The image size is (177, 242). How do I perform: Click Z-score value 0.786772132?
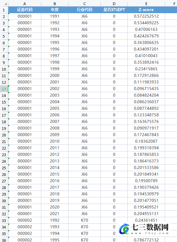146,240
